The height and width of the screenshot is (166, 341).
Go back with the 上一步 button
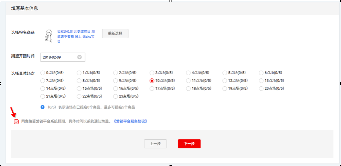155,144
